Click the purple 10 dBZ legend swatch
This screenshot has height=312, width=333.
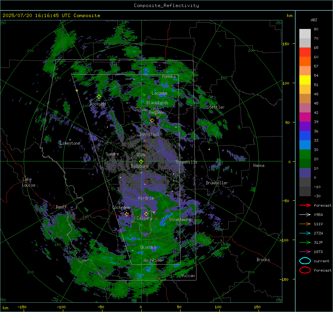pos(305,173)
